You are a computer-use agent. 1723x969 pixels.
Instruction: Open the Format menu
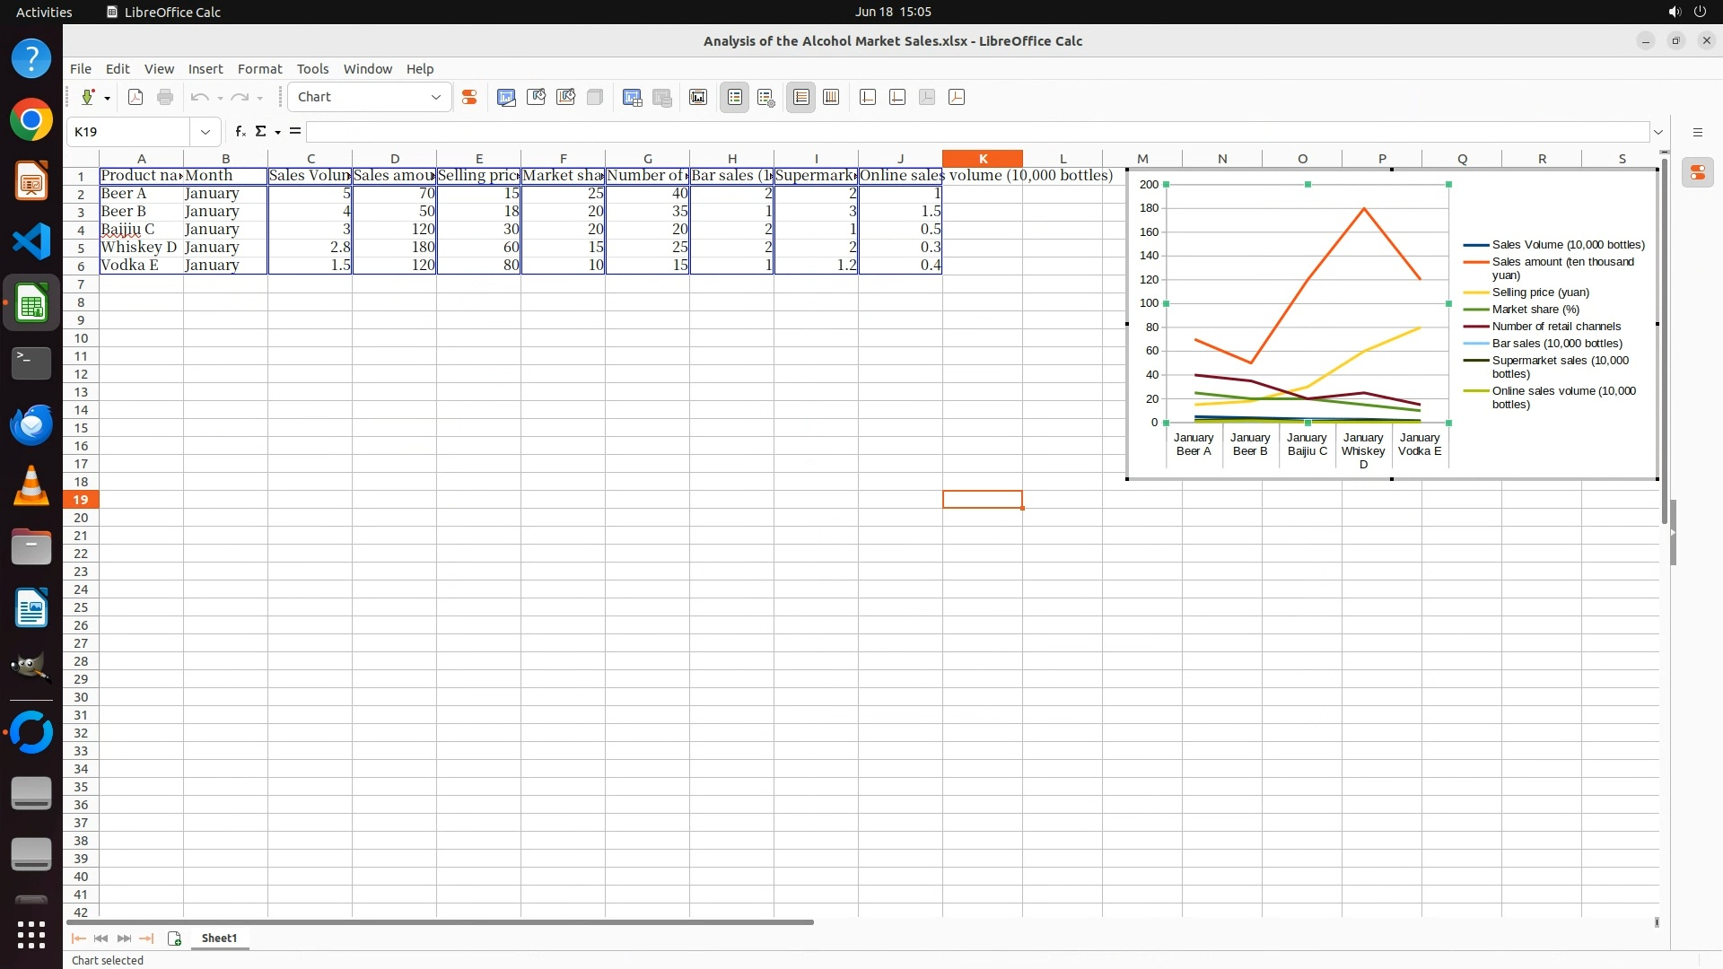259,69
